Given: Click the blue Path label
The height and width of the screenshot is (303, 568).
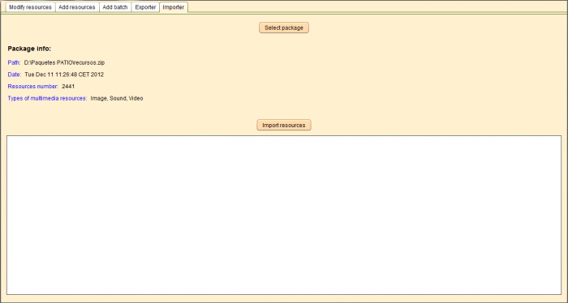Looking at the screenshot, I should tap(14, 62).
